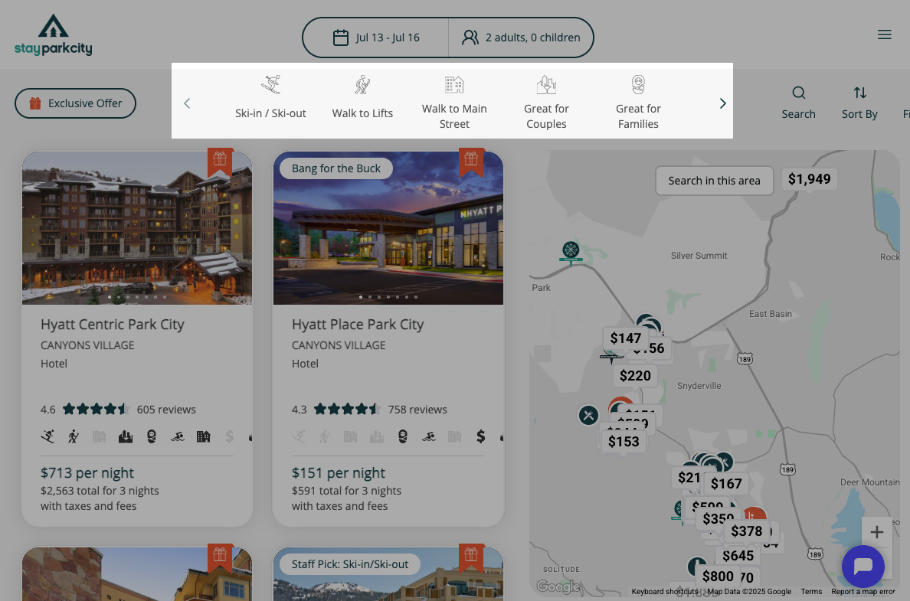
Task: Click $713 per night price
Action: [x=87, y=473]
